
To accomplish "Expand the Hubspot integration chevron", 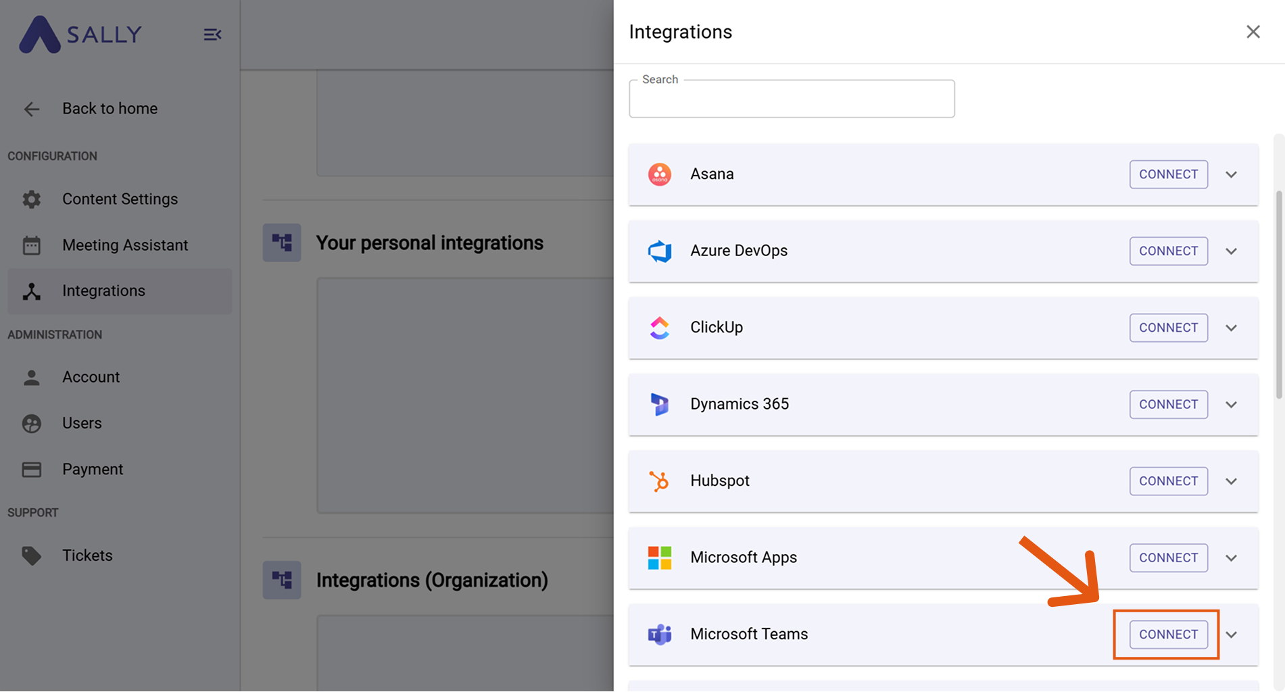I will pos(1232,481).
